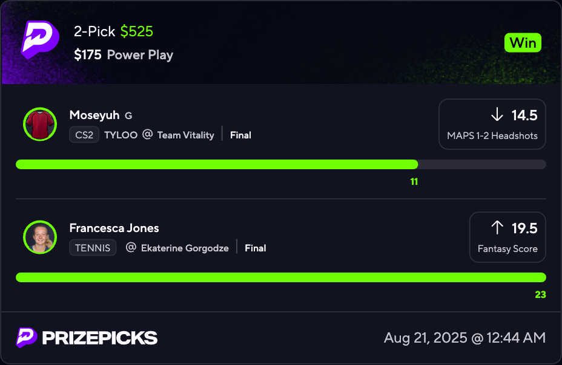Click the $525 payout amount
562x365 pixels.
(x=136, y=31)
